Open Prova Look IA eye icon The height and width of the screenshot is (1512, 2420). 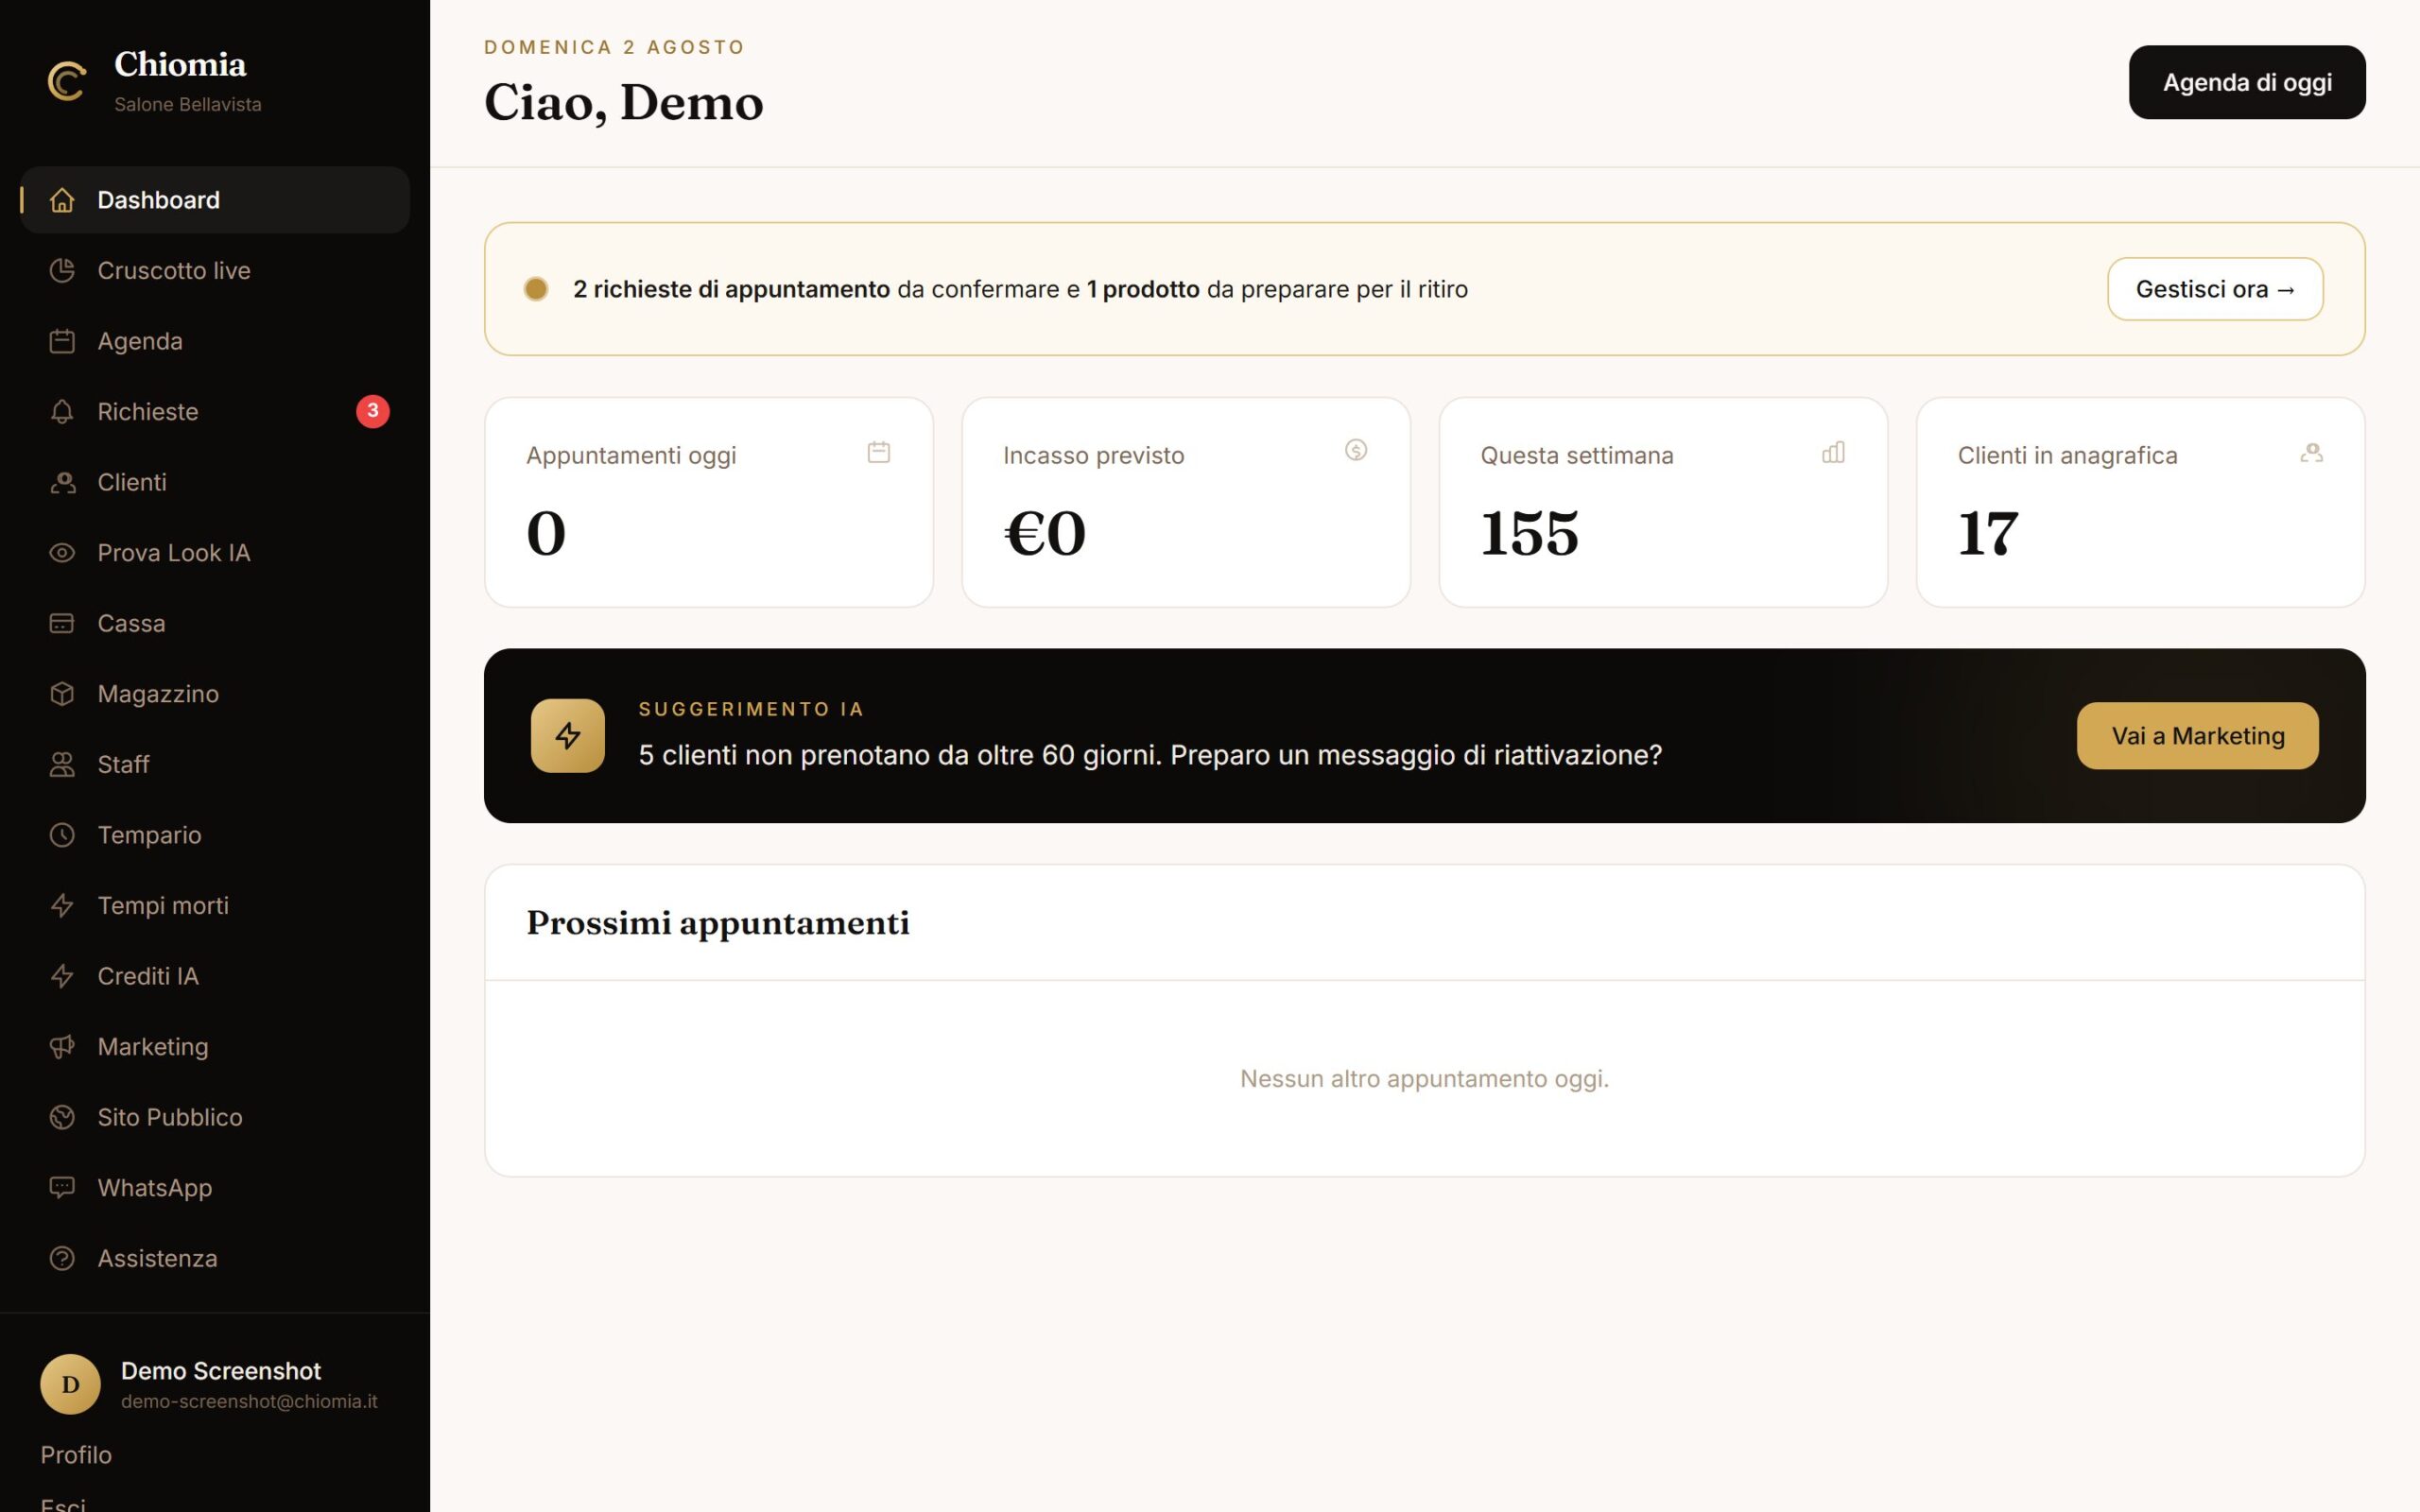pos(62,553)
